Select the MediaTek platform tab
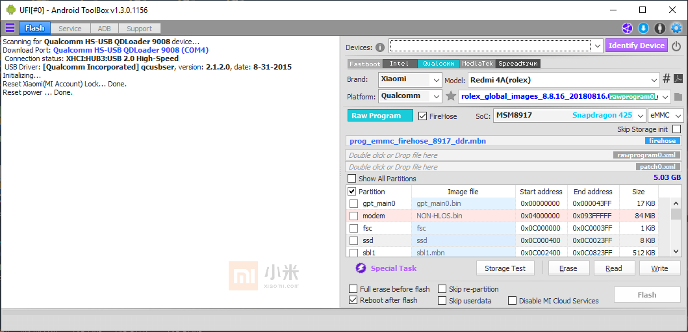The image size is (688, 332). [x=478, y=64]
